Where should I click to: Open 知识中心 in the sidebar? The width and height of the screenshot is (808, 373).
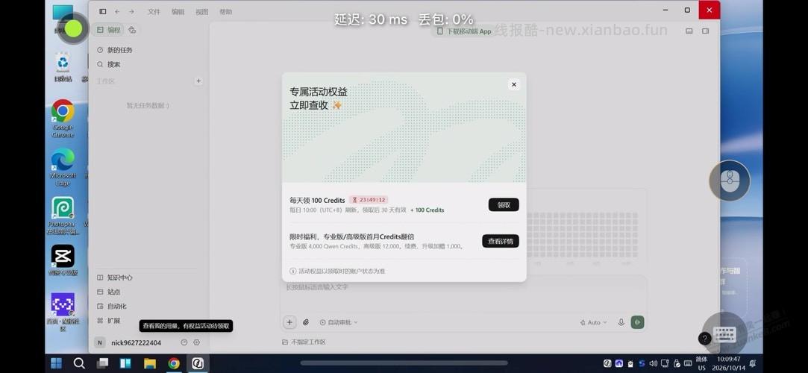(115, 278)
